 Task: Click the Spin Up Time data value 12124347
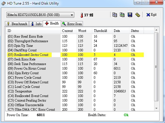tap(121, 46)
